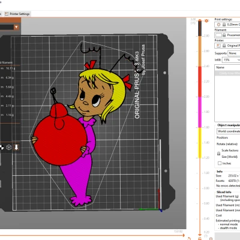
Task: Click the yellow segment of color-change bar
Action: (x=200, y=143)
